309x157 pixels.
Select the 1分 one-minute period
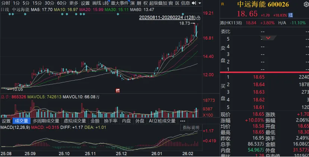coord(16,3)
